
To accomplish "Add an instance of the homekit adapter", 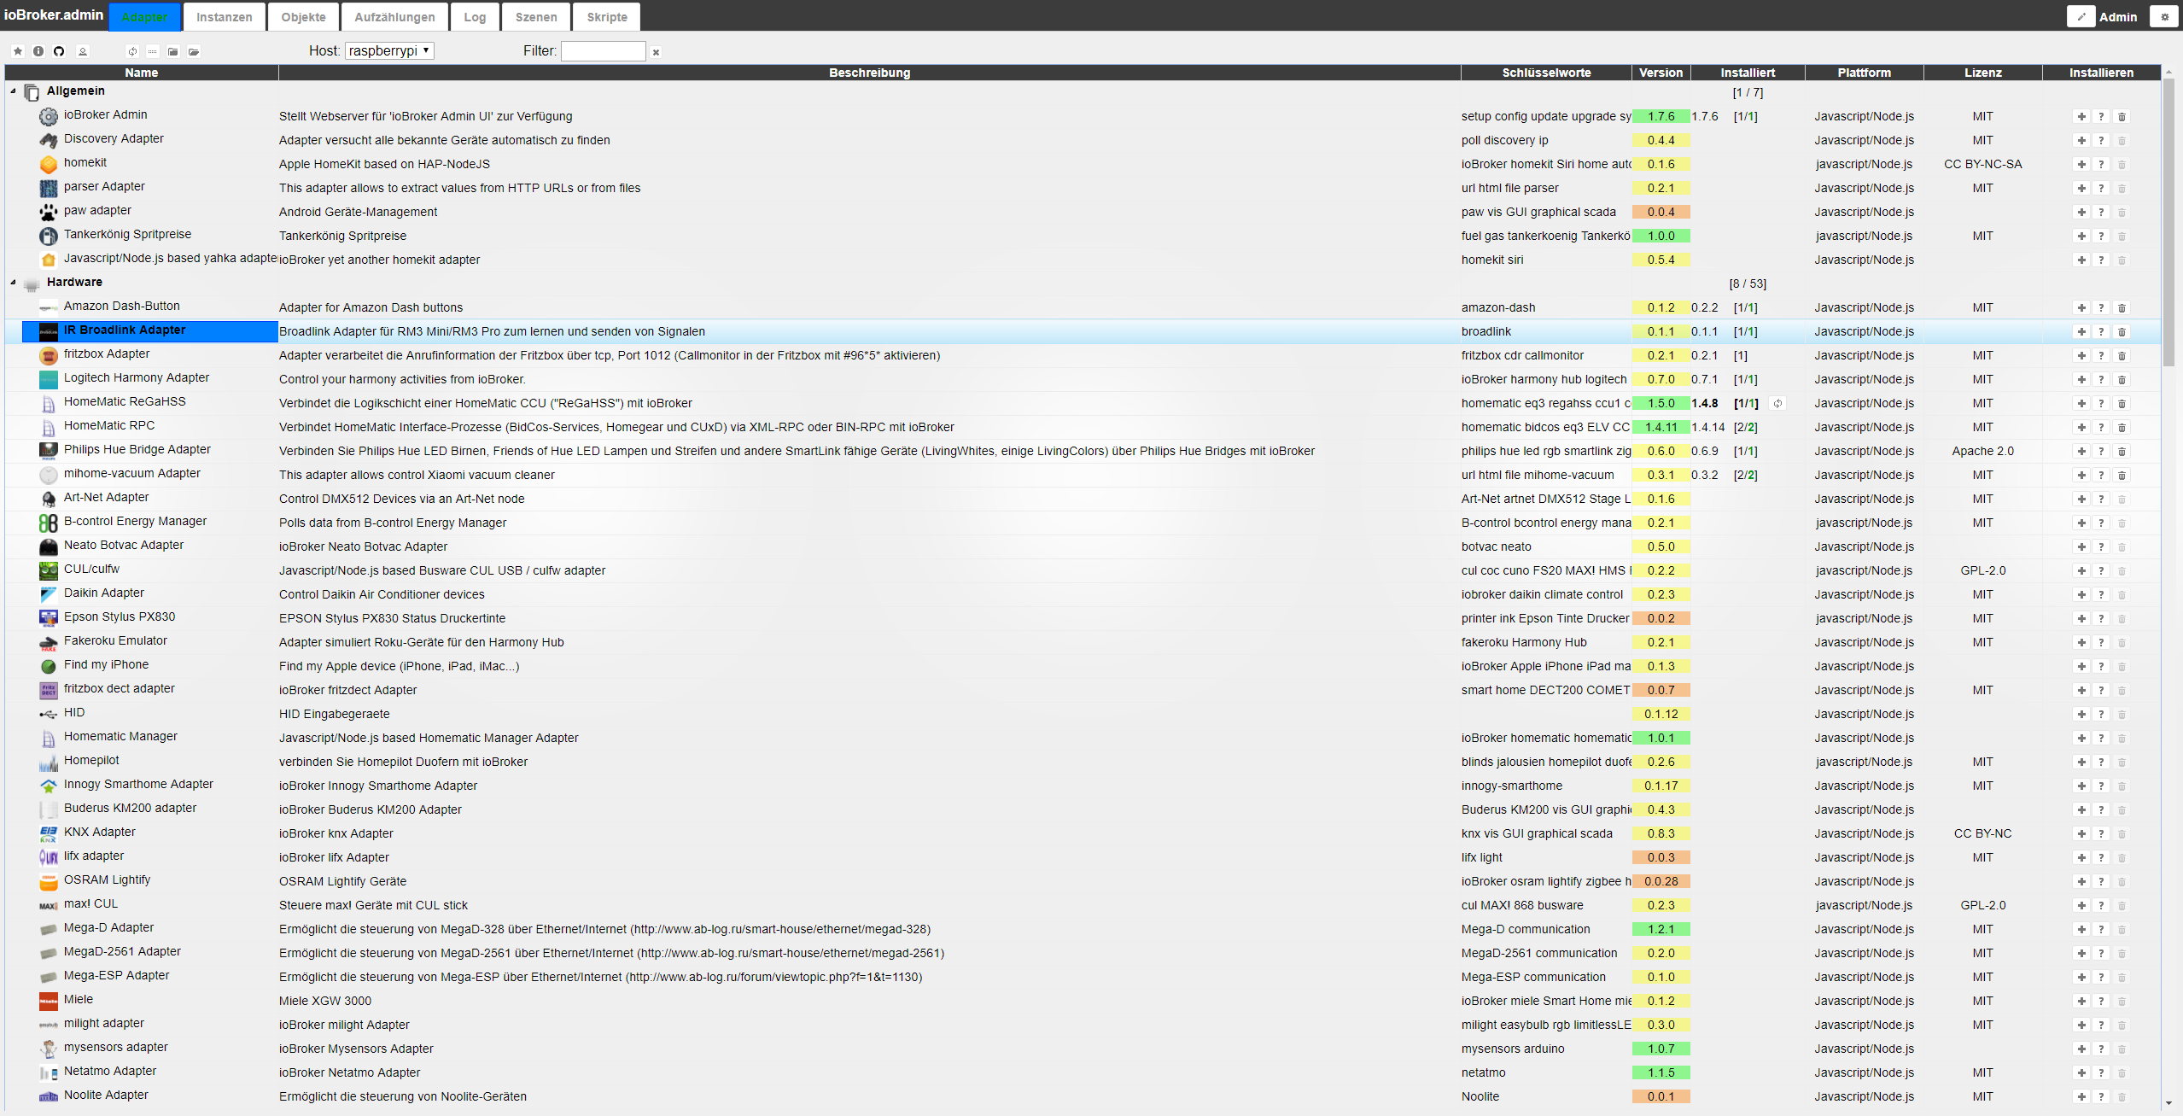I will (2081, 164).
